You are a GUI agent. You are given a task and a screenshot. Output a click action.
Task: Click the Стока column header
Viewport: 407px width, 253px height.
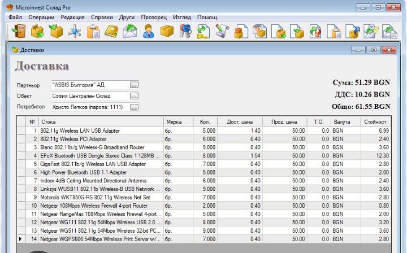(x=101, y=121)
